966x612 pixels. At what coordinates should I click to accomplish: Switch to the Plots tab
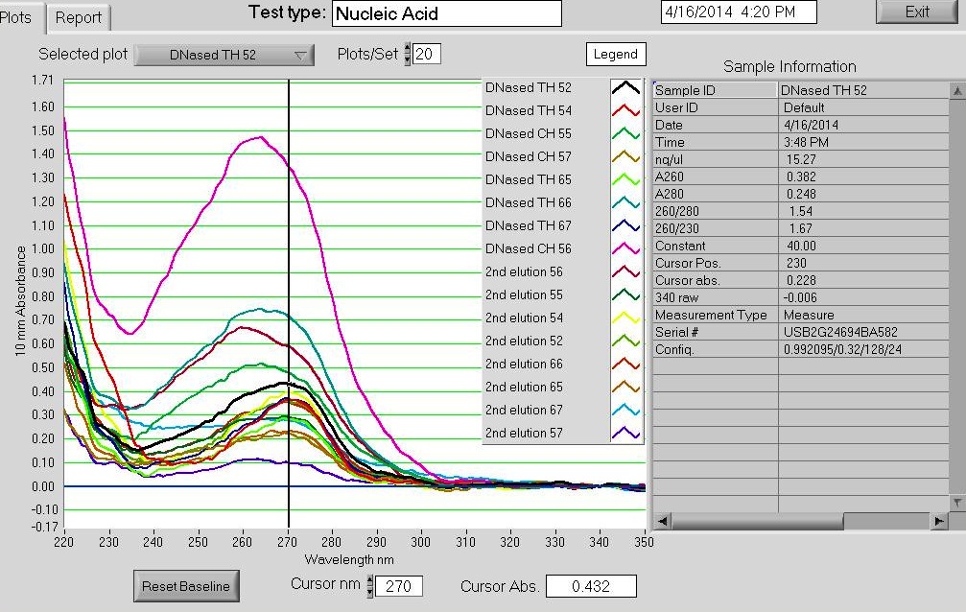19,17
